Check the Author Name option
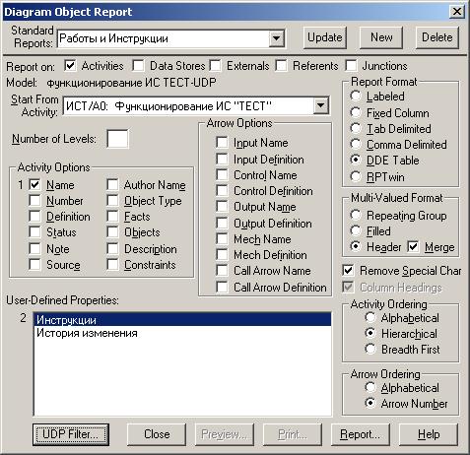 tap(112, 184)
